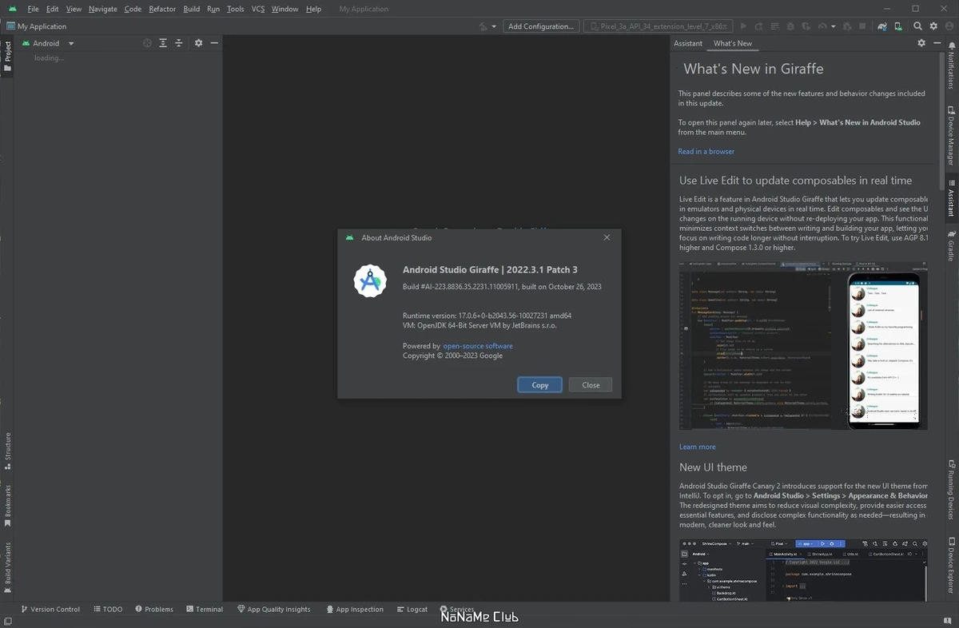959x628 pixels.
Task: Switch to the Assistant tab
Action: (x=688, y=43)
